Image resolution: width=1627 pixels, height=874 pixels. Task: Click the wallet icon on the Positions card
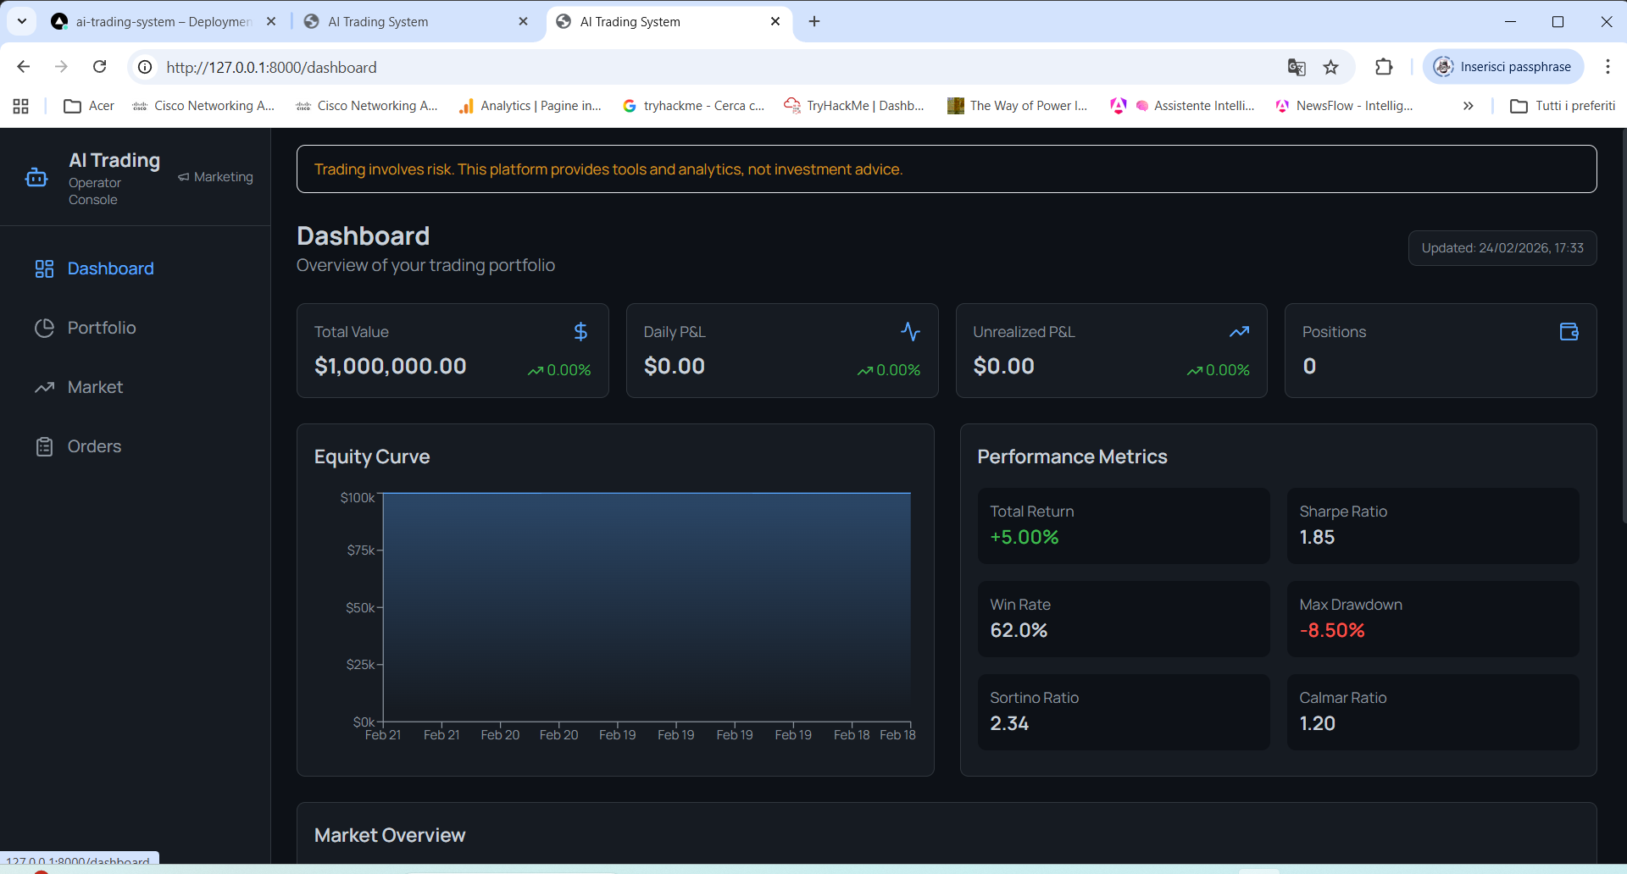click(x=1569, y=331)
